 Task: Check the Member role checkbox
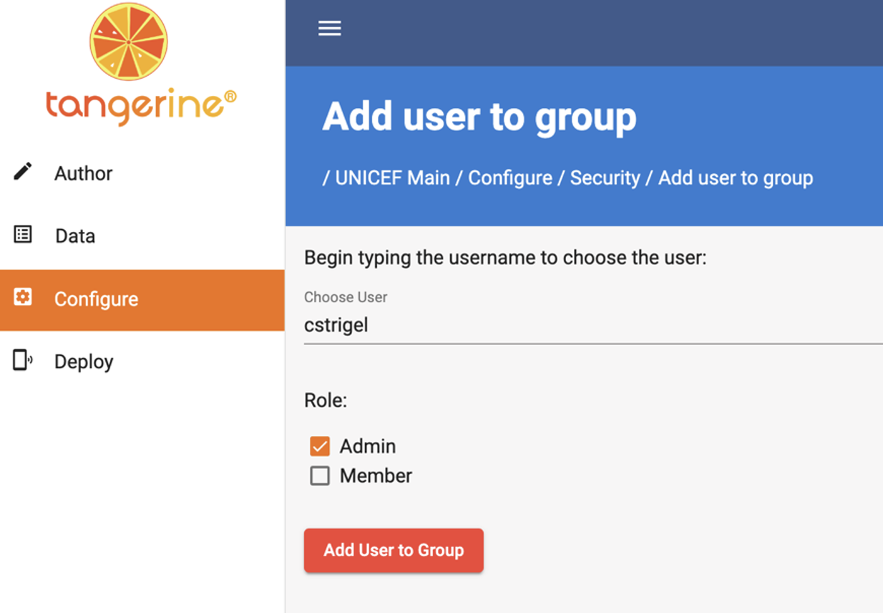[320, 476]
